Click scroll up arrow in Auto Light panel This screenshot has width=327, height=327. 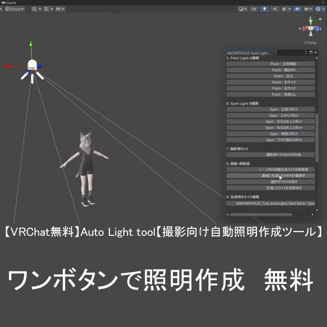(317, 58)
